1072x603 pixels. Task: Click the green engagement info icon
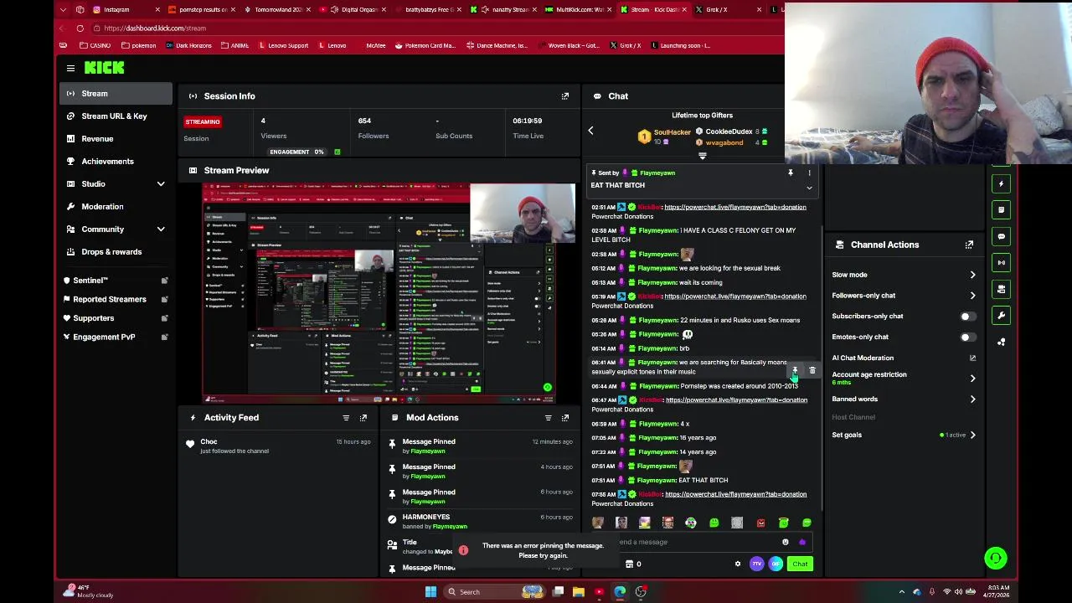(338, 152)
